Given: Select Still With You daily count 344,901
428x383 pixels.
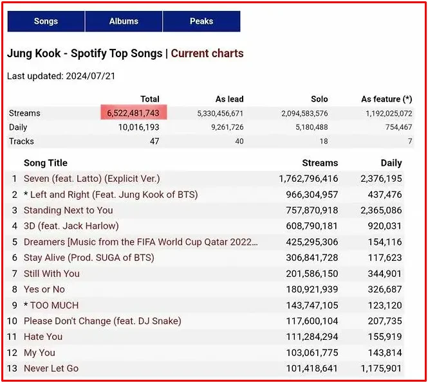Looking at the screenshot, I should pyautogui.click(x=385, y=274).
